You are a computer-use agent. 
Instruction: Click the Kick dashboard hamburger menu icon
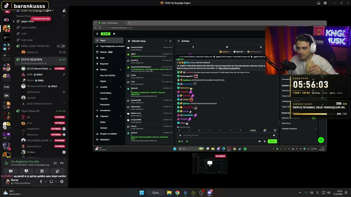(97, 34)
